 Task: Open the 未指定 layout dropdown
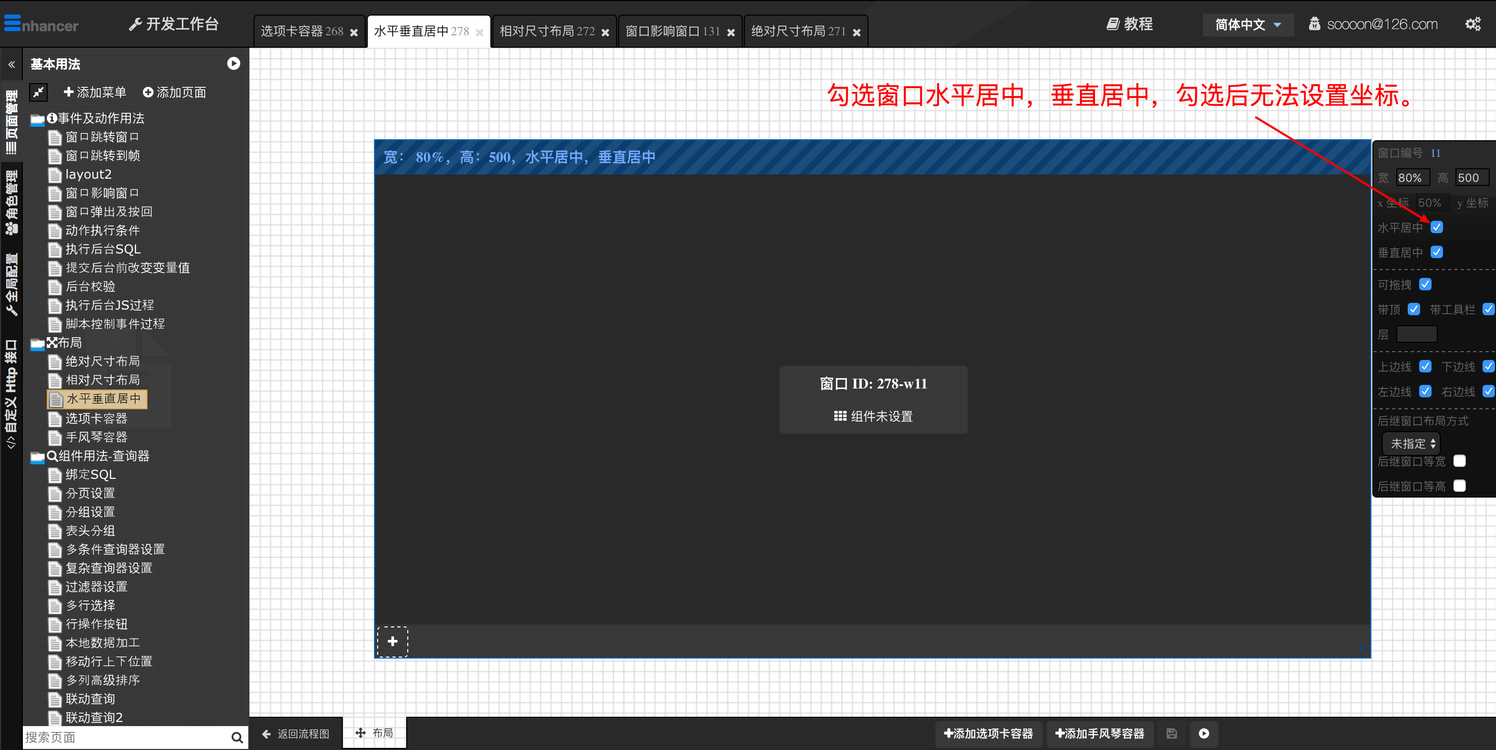[x=1411, y=444]
